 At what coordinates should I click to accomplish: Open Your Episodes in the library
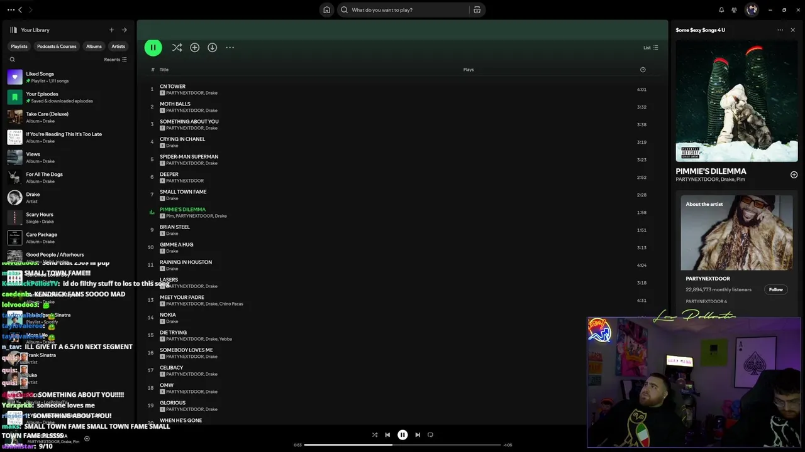[x=67, y=97]
